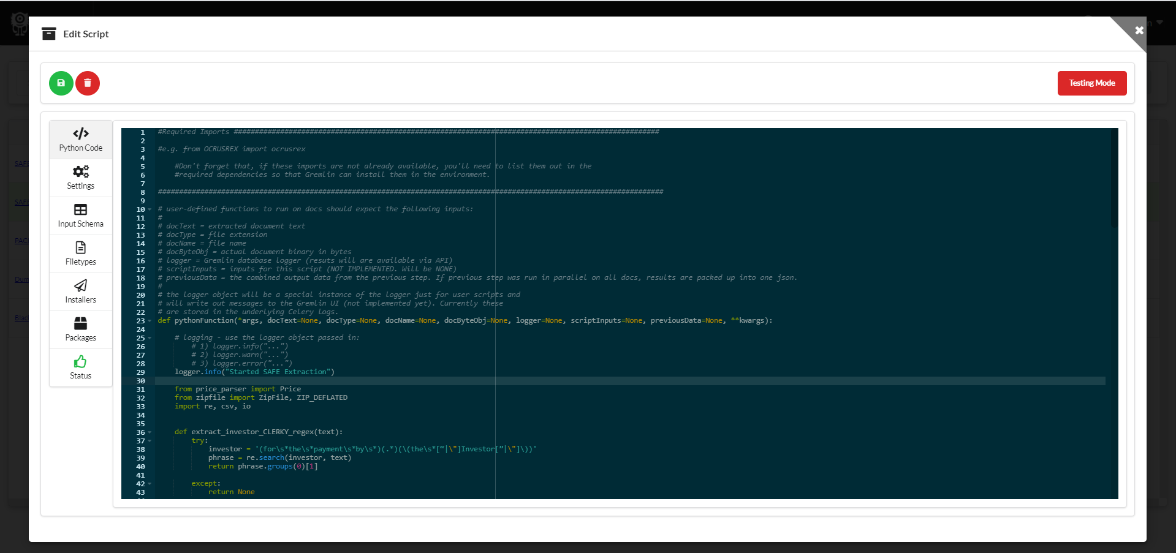View the Status tab
Image resolution: width=1176 pixels, height=553 pixels.
[x=81, y=367]
